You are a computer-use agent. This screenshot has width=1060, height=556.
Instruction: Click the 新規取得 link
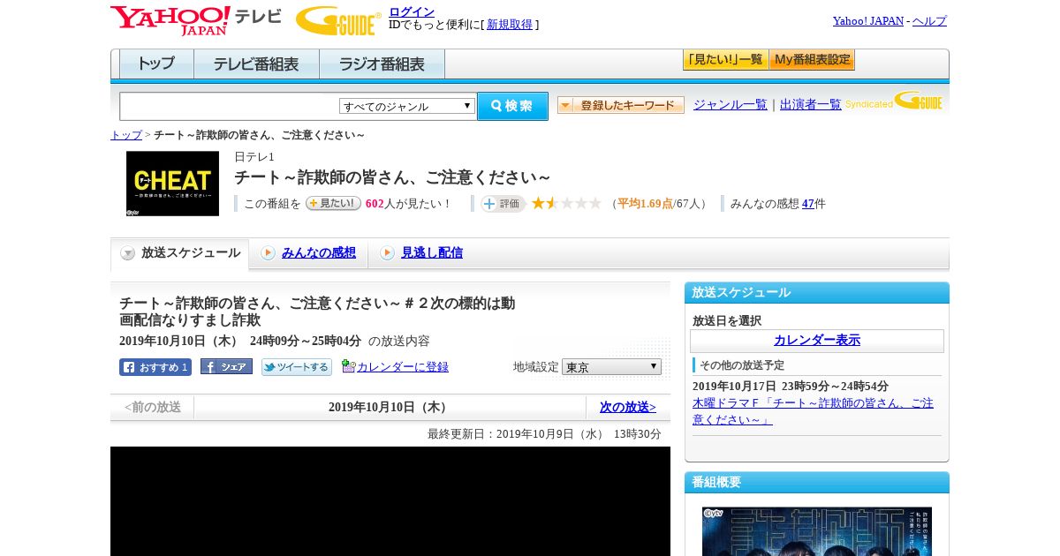[510, 25]
